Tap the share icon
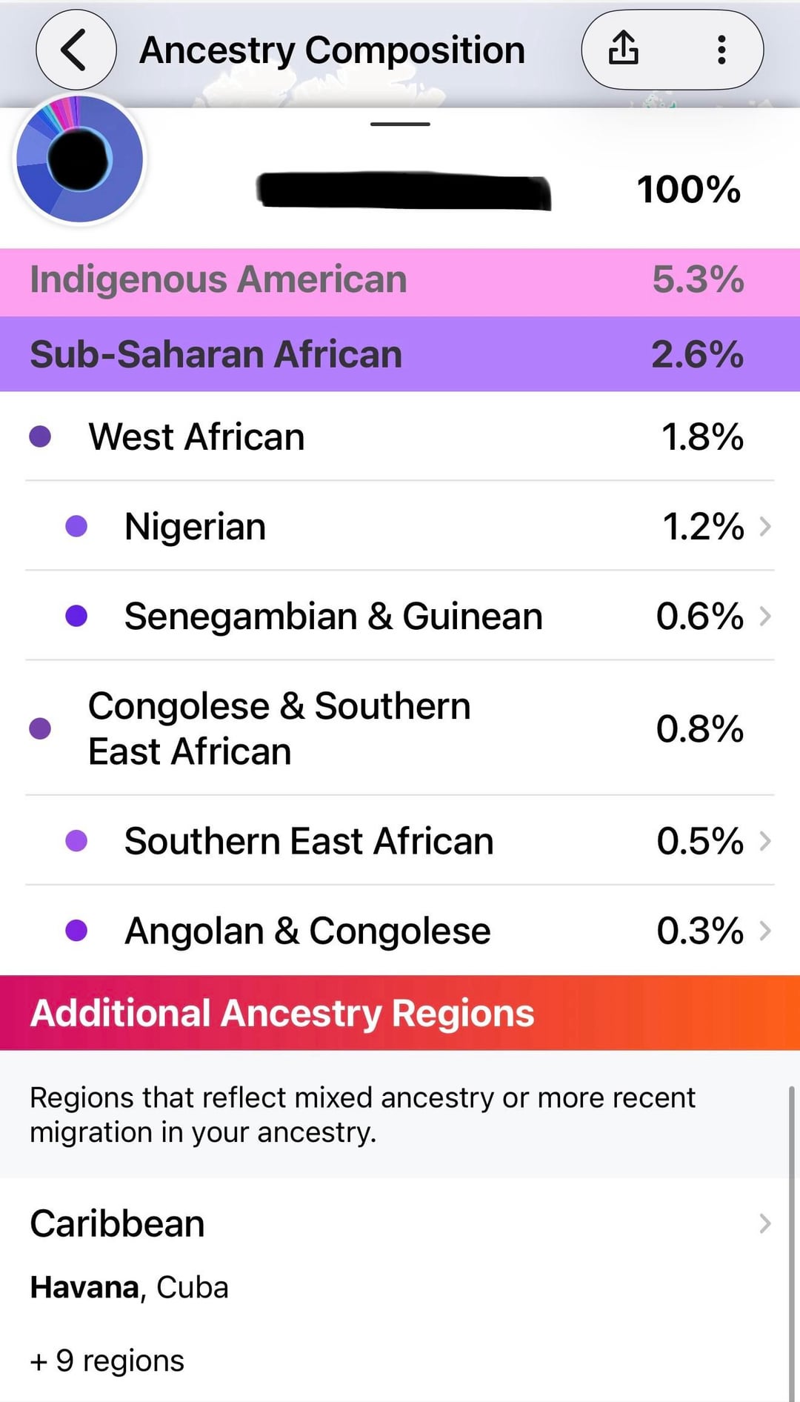 tap(623, 49)
